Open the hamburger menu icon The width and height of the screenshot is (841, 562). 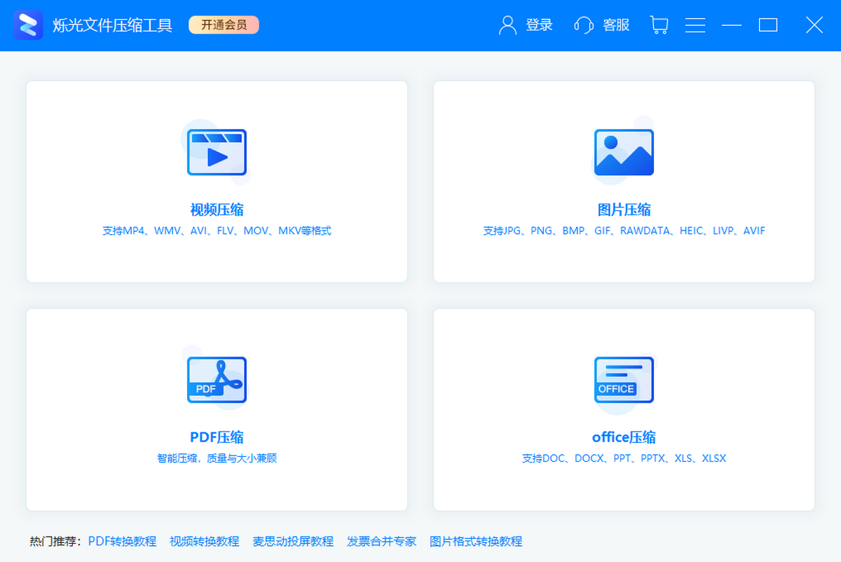click(x=695, y=25)
